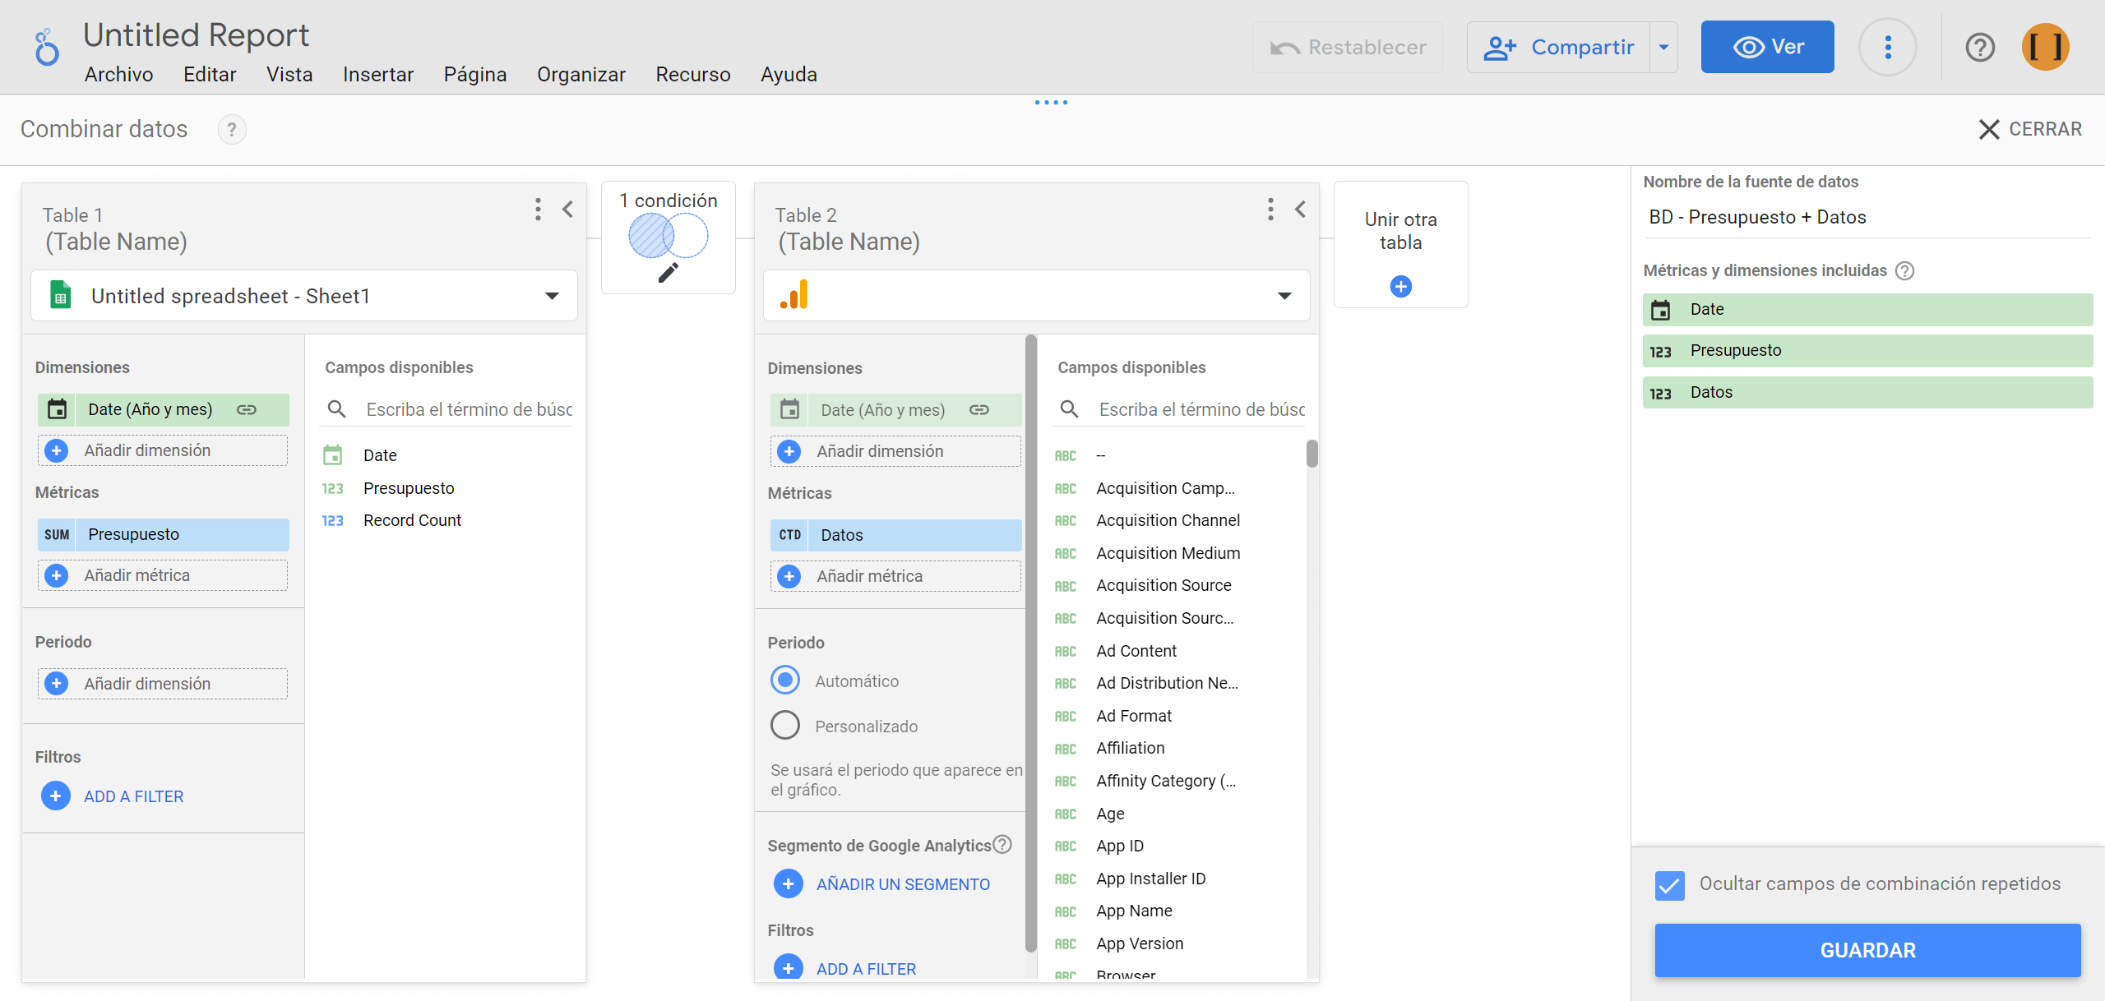Select the Automático period radio button
The image size is (2105, 1001).
[x=785, y=680]
